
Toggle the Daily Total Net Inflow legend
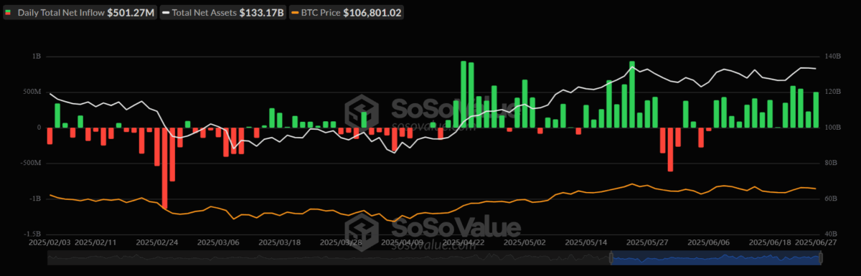point(80,13)
